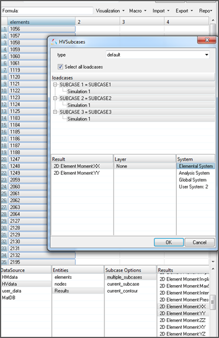Open the type dropdown set to default
The height and width of the screenshot is (338, 219).
coord(157,55)
